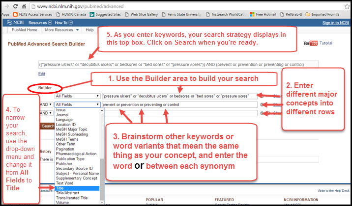Image resolution: width=352 pixels, height=206 pixels.
Task: Open Suggested Sites bookmark
Action: pyautogui.click(x=105, y=14)
